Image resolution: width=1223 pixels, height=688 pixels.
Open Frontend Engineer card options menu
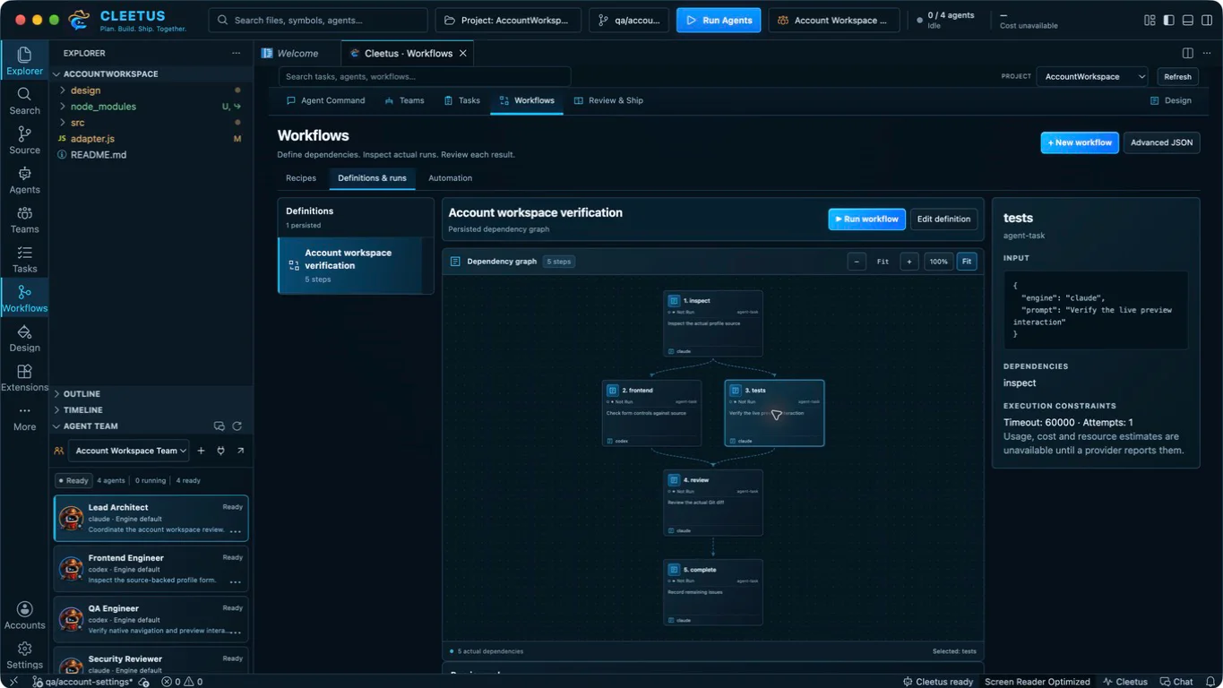(x=236, y=580)
